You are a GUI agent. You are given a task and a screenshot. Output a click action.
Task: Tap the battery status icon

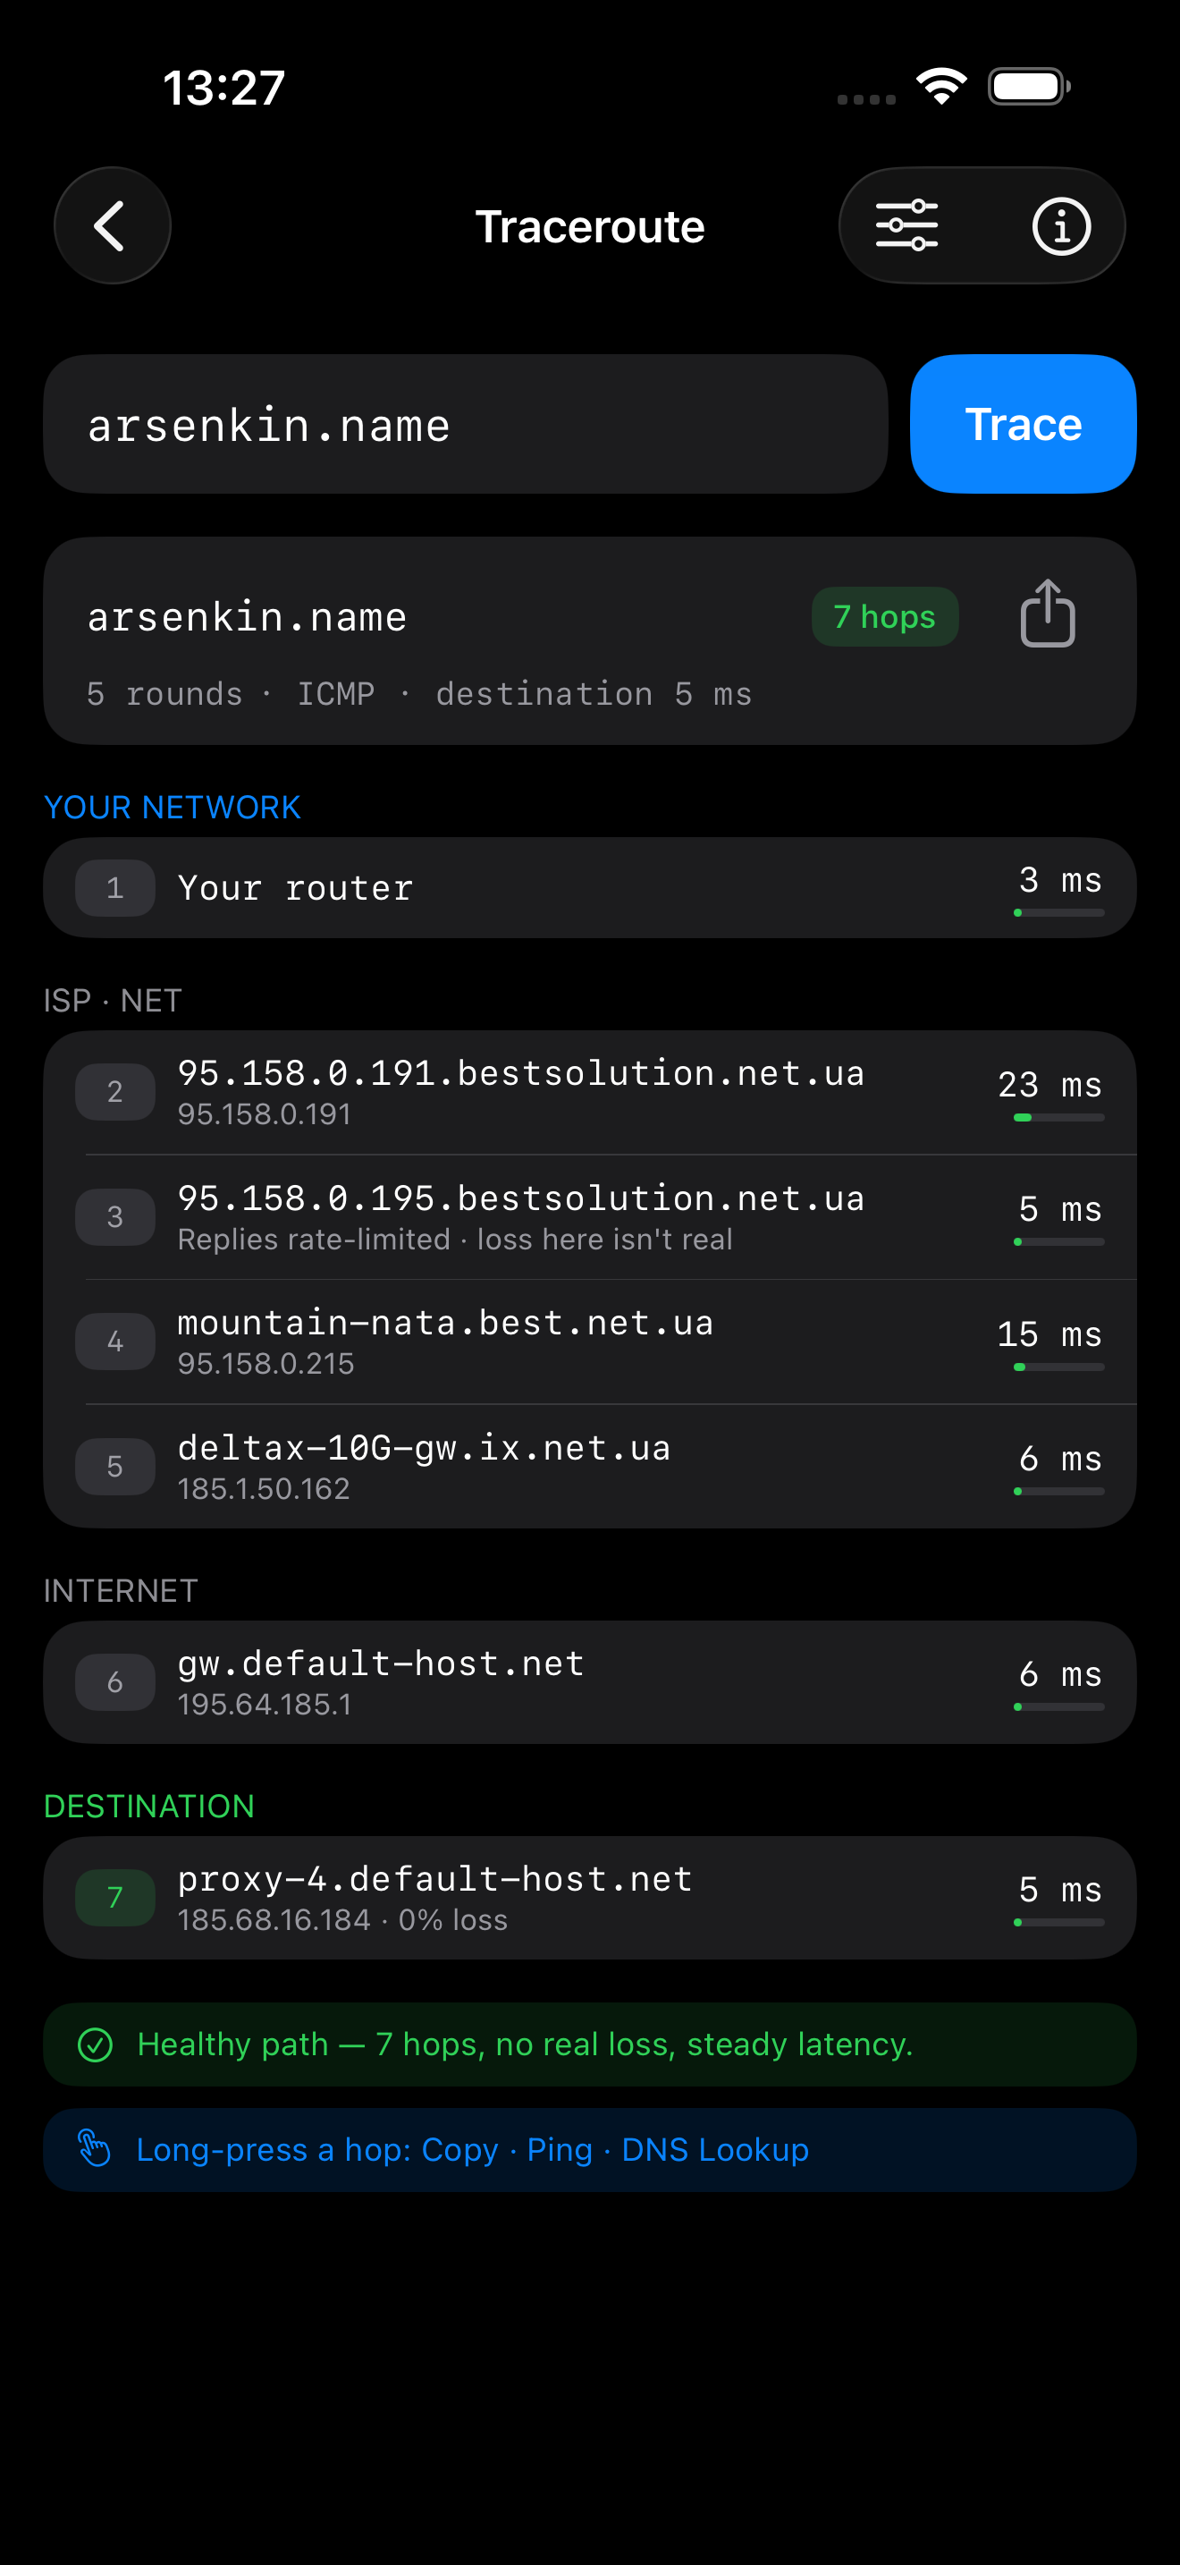tap(1029, 87)
